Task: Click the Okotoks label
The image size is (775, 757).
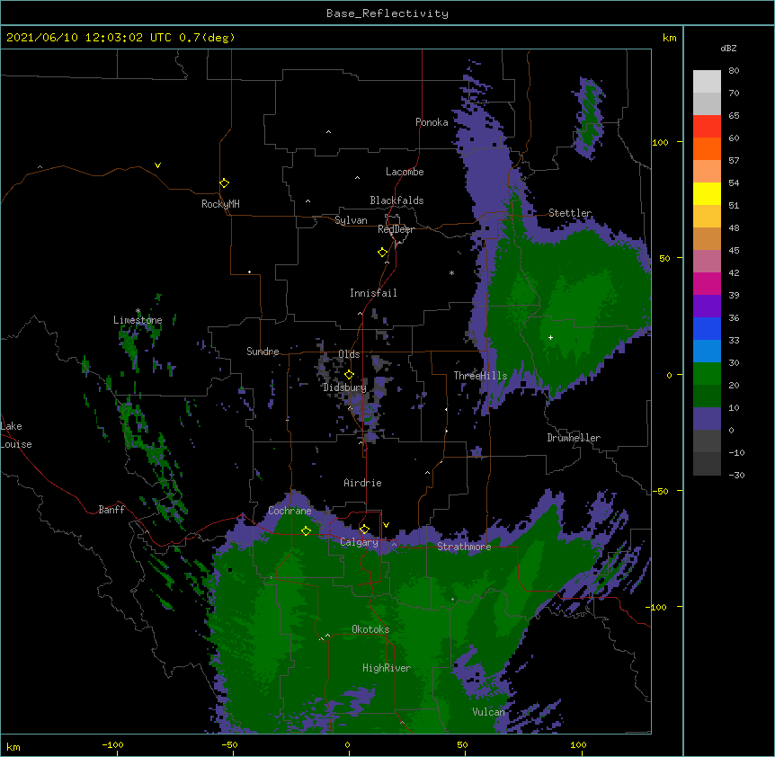Action: (x=370, y=629)
